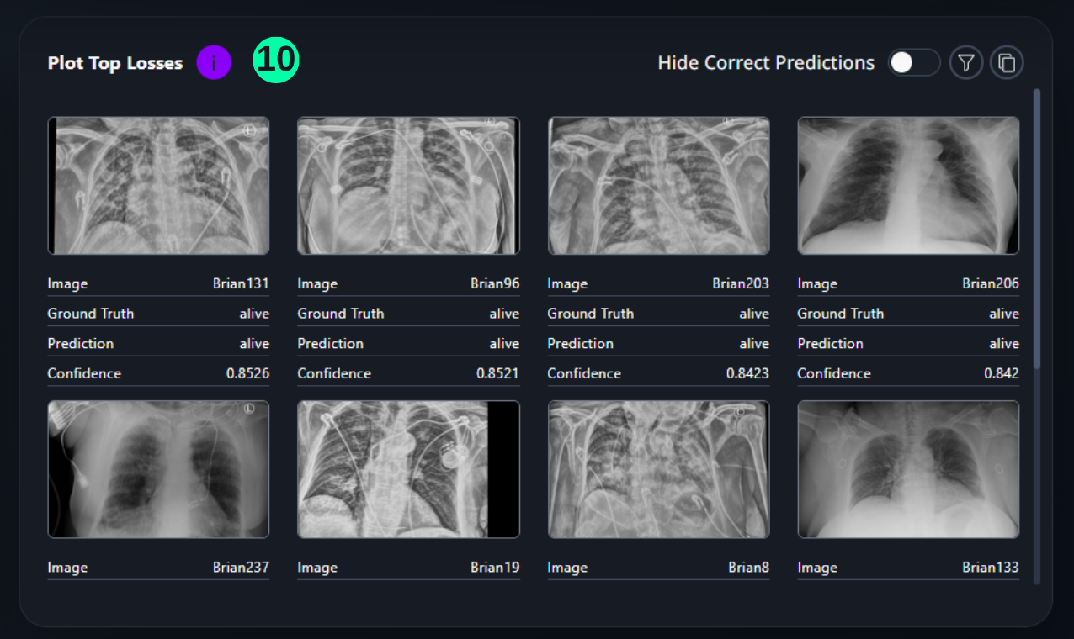
Task: Click the vertical scrollbar on right
Action: point(1036,227)
